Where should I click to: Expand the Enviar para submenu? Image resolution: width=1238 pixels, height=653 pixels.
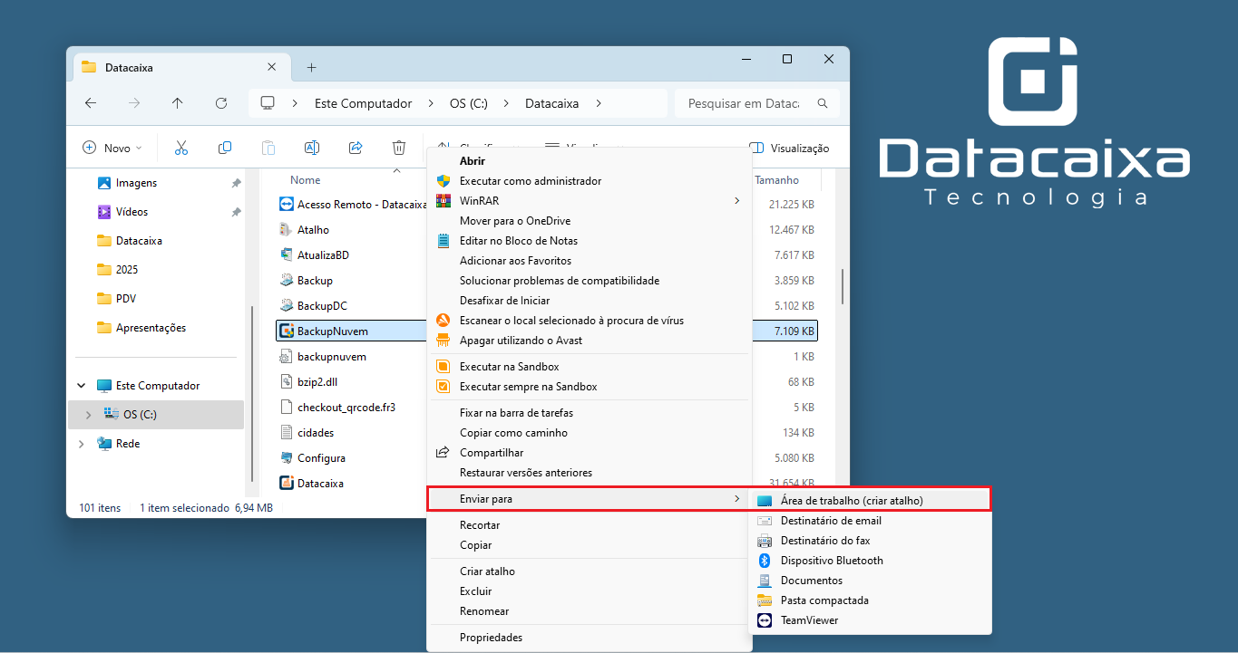(x=590, y=499)
